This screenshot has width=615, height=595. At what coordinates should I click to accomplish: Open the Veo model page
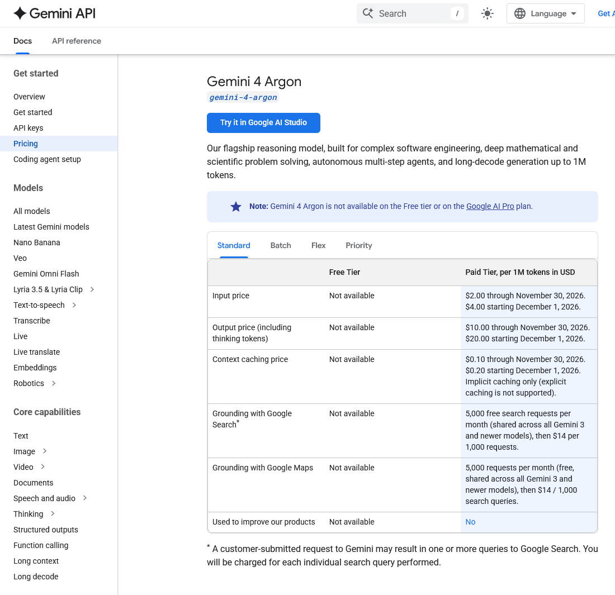click(20, 258)
